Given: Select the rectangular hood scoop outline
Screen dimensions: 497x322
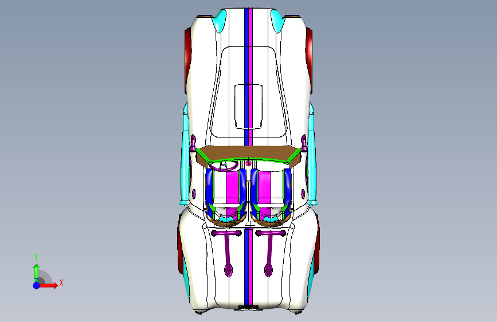Looking at the screenshot, I should (249, 107).
